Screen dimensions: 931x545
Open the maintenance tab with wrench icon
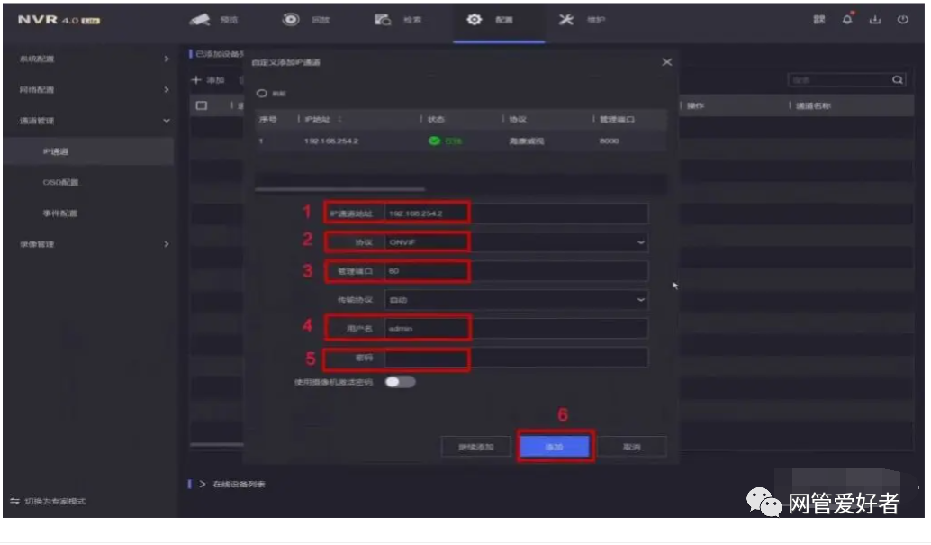pyautogui.click(x=580, y=20)
